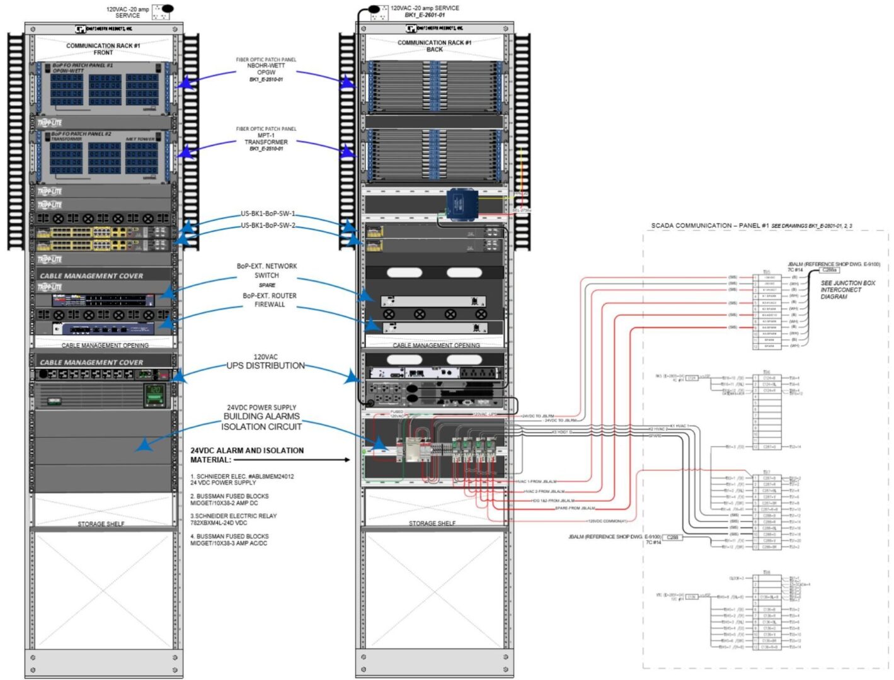Screen dimensions: 894x680
Task: Click the BK1_E-2601-01 label above the back rack
Action: point(425,15)
